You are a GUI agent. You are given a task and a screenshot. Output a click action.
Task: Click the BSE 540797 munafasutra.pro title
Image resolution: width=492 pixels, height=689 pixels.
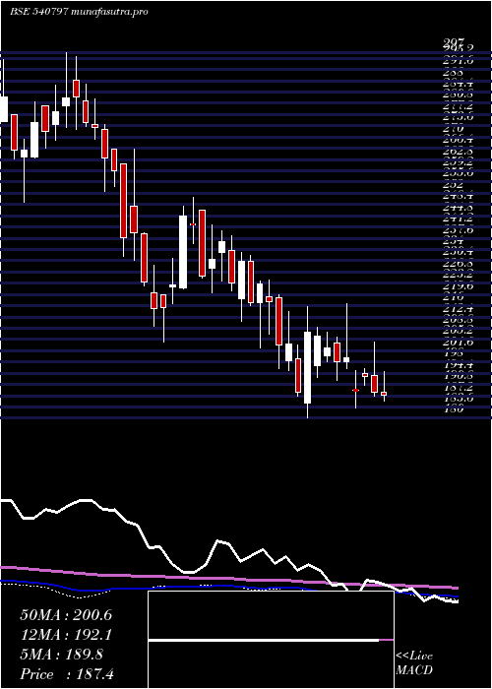79,12
